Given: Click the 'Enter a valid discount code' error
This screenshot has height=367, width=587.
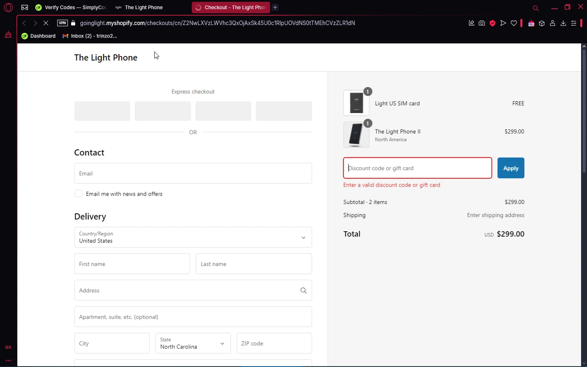Looking at the screenshot, I should point(392,185).
